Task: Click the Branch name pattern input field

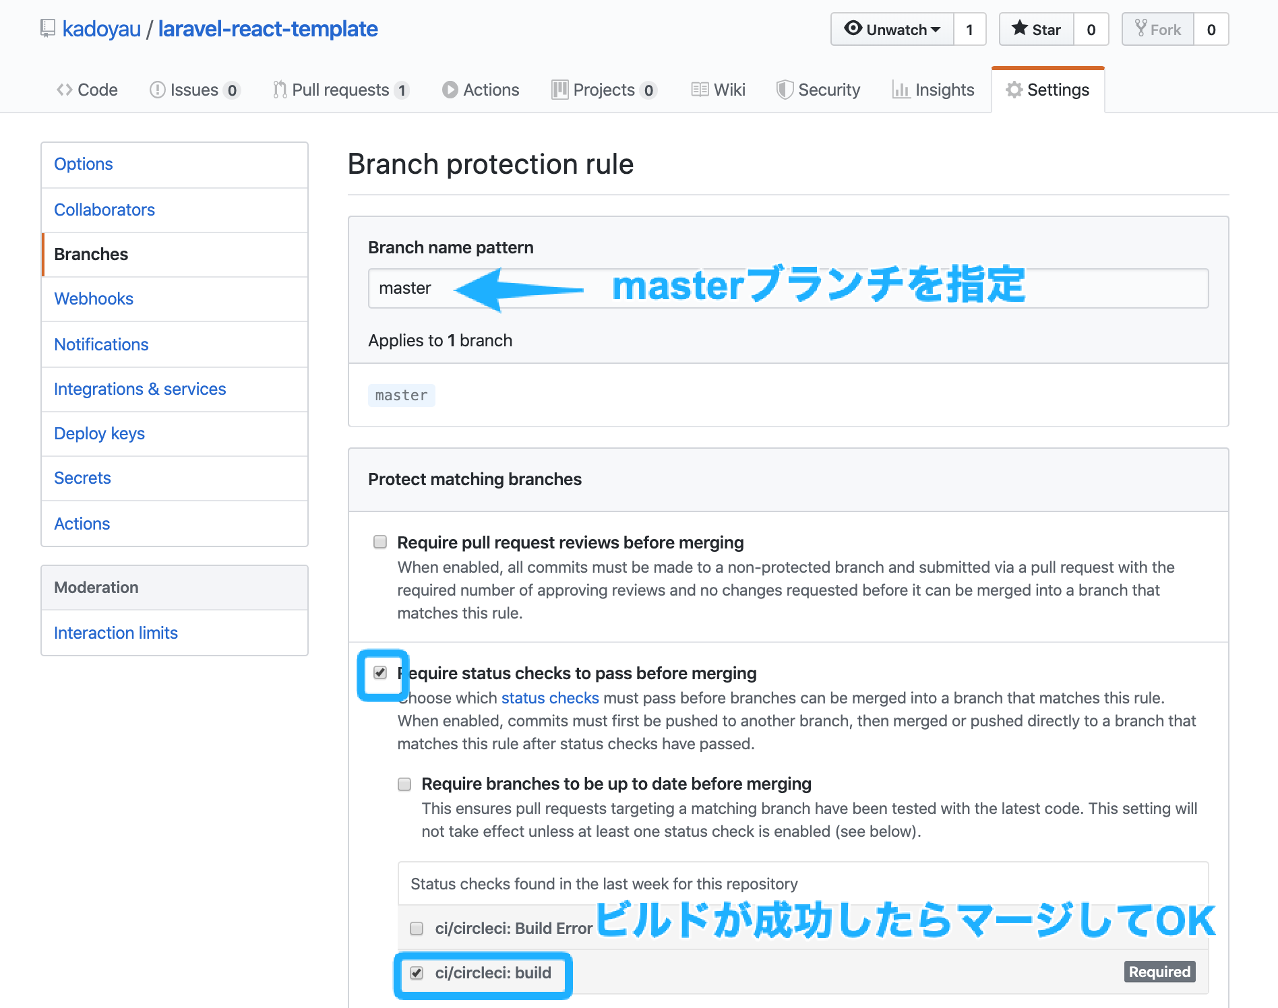Action: 789,288
